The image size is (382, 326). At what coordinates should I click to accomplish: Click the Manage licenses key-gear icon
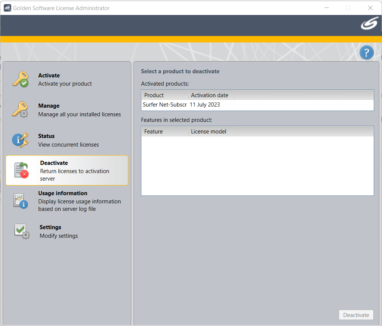[x=20, y=109]
